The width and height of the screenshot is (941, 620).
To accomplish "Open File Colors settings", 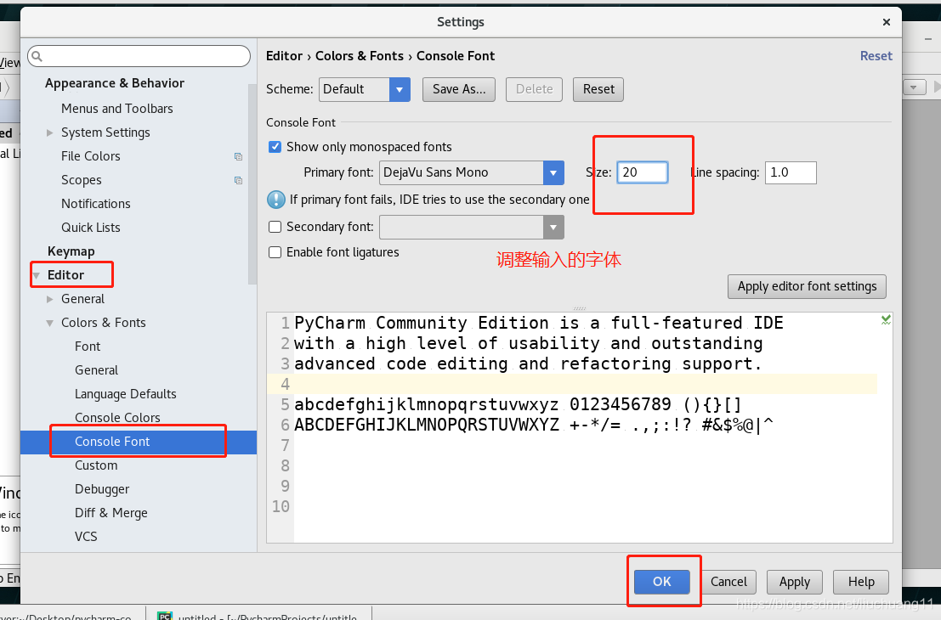I will 91,156.
